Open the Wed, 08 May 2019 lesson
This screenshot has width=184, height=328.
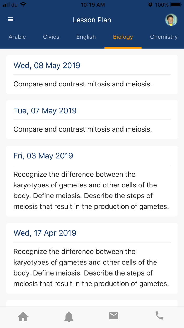[92, 75]
